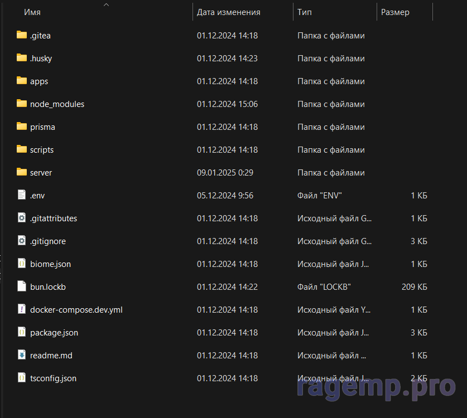Click the docker-compose.dev.yml file icon

click(22, 309)
